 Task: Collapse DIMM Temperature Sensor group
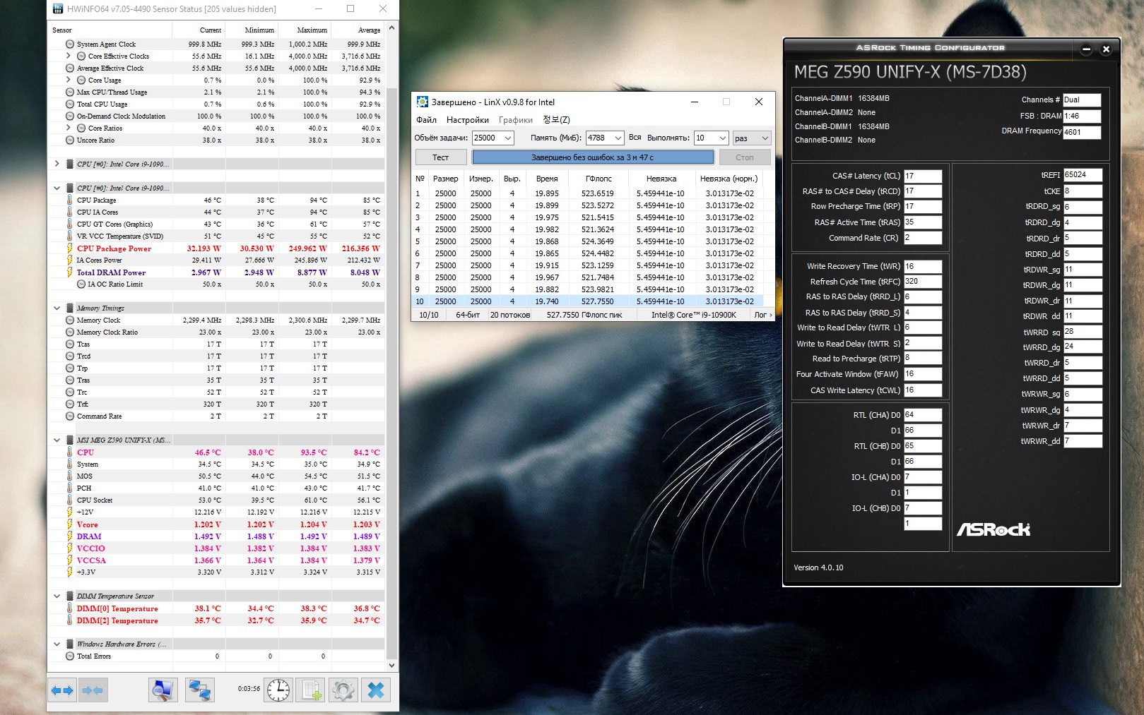pyautogui.click(x=57, y=596)
